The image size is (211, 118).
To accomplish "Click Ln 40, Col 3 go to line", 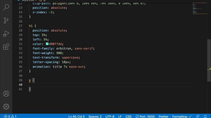I will point(76,116).
